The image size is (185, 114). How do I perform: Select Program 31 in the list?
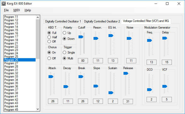[20, 70]
